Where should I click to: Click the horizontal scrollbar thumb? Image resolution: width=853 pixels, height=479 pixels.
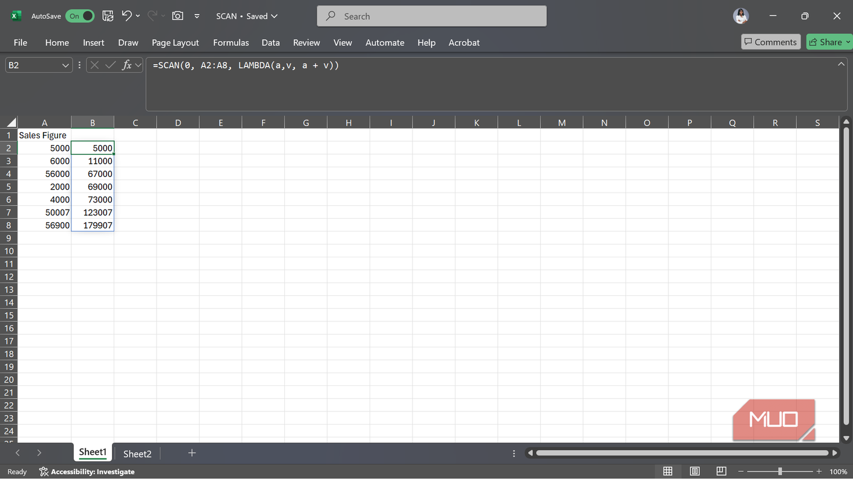(682, 453)
